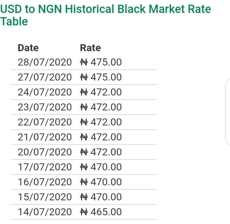
Task: Select the 20/07/2020 date cell
Action: point(45,152)
